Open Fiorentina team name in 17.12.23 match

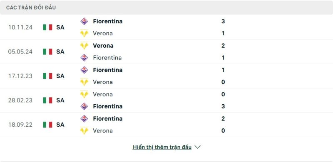(x=108, y=70)
